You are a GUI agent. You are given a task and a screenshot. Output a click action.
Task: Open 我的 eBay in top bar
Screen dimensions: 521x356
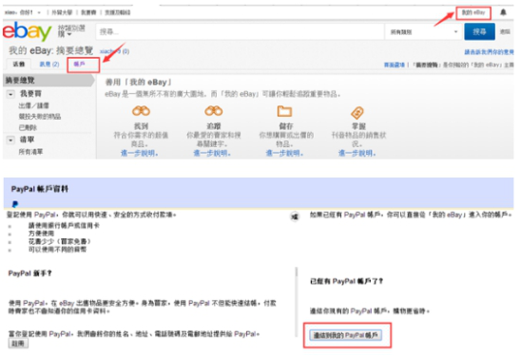[x=473, y=12]
